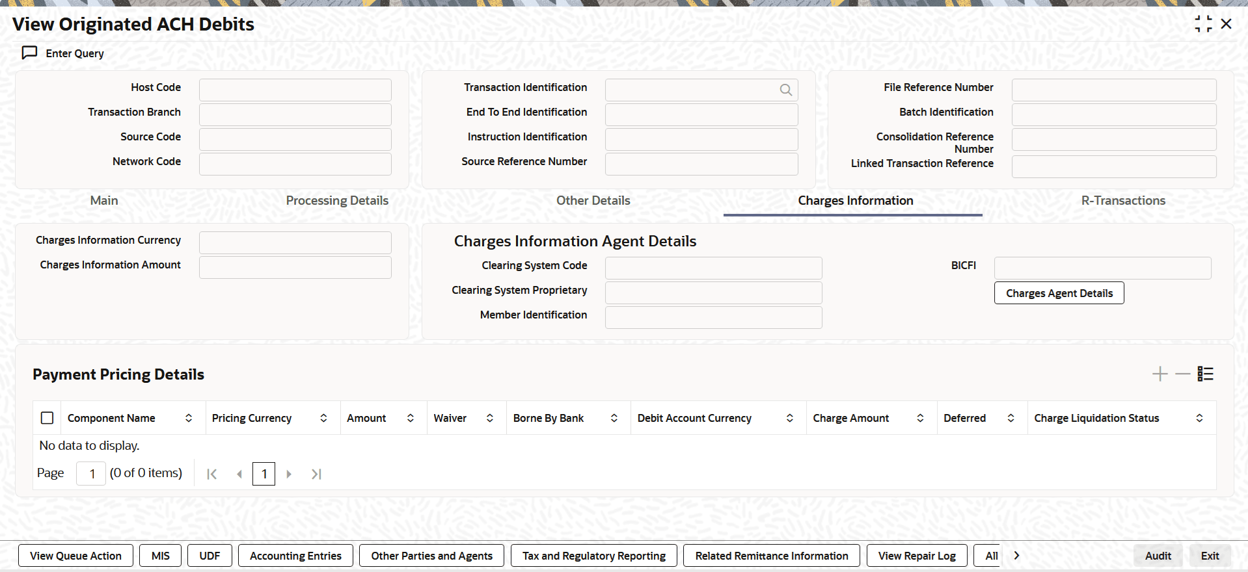
Task: Click the Source Reference Number field
Action: pyautogui.click(x=701, y=164)
